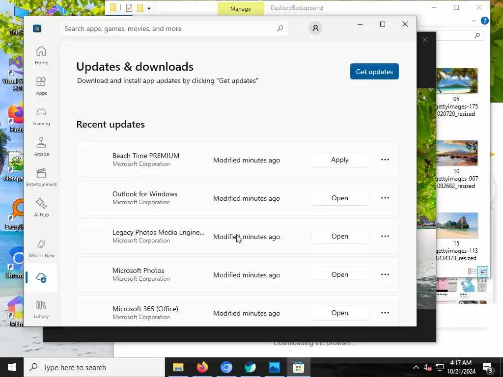Open the notification center icon
The width and height of the screenshot is (503, 377).
coord(488,368)
